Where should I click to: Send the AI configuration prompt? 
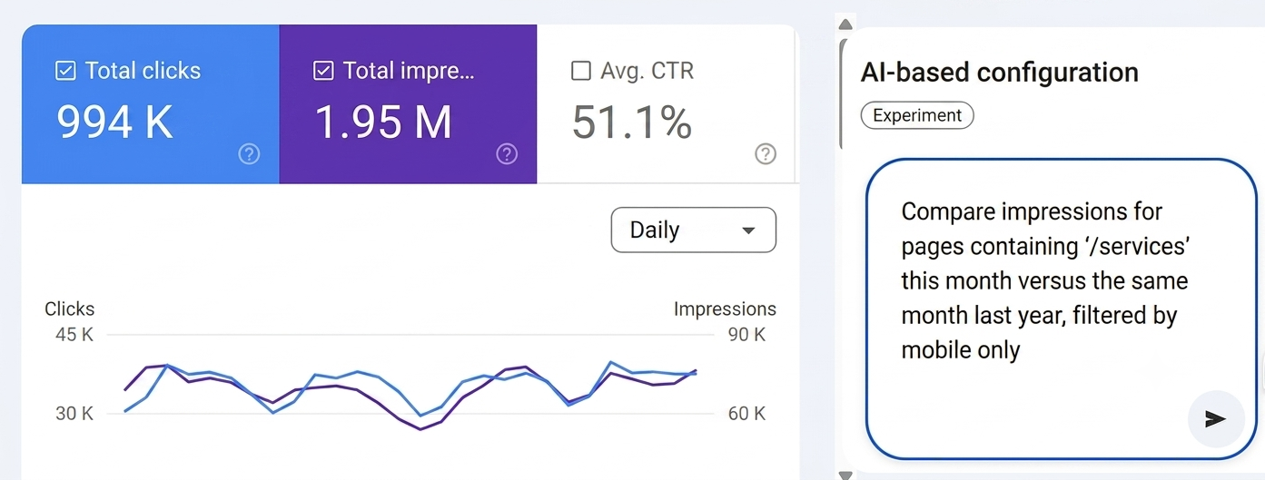click(x=1216, y=419)
